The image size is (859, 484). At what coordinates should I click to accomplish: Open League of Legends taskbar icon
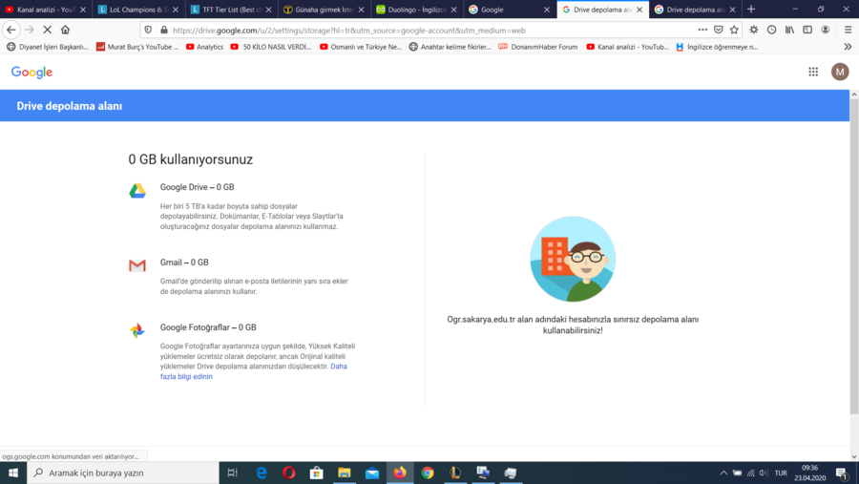pyautogui.click(x=455, y=473)
